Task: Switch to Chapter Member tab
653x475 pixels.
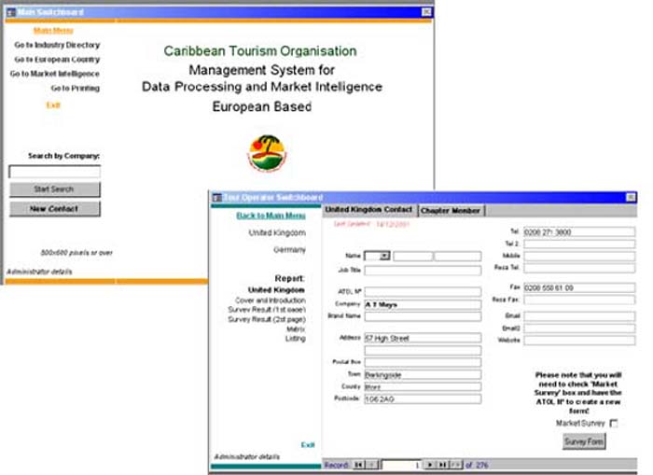Action: 451,210
